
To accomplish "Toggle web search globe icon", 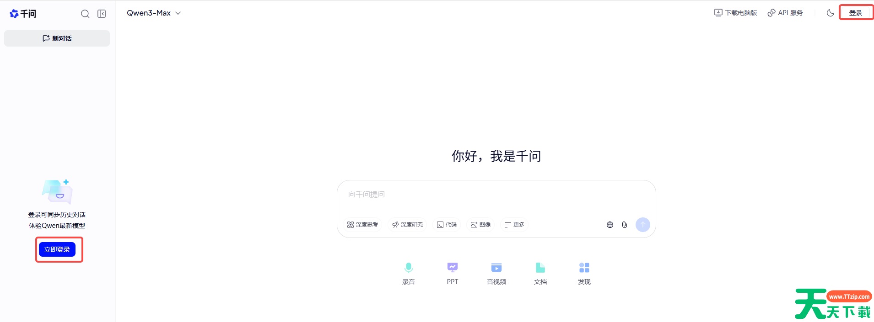I will coord(610,225).
